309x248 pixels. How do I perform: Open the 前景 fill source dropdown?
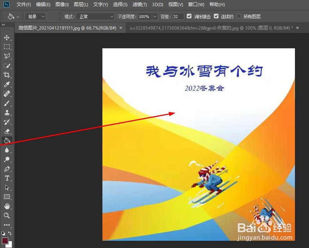[35, 17]
